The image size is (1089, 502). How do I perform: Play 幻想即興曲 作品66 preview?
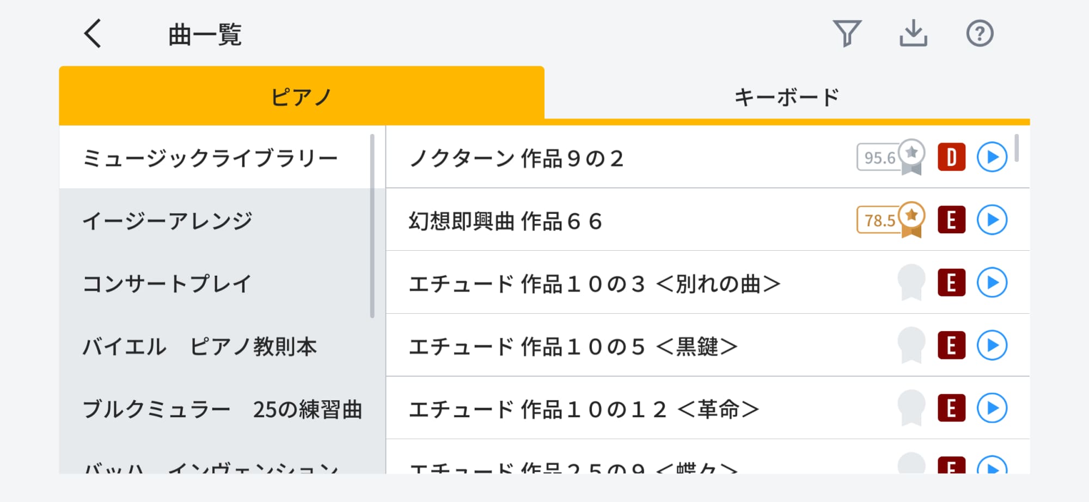[x=992, y=220]
